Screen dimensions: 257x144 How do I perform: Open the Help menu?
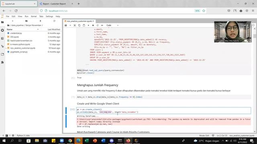(x=58, y=16)
